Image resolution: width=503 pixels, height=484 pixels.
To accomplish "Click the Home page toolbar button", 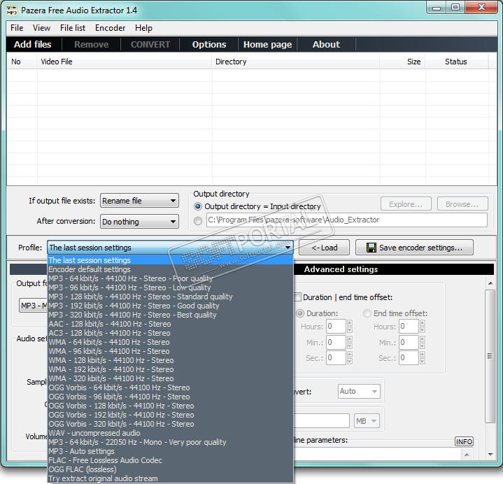I will (x=267, y=44).
